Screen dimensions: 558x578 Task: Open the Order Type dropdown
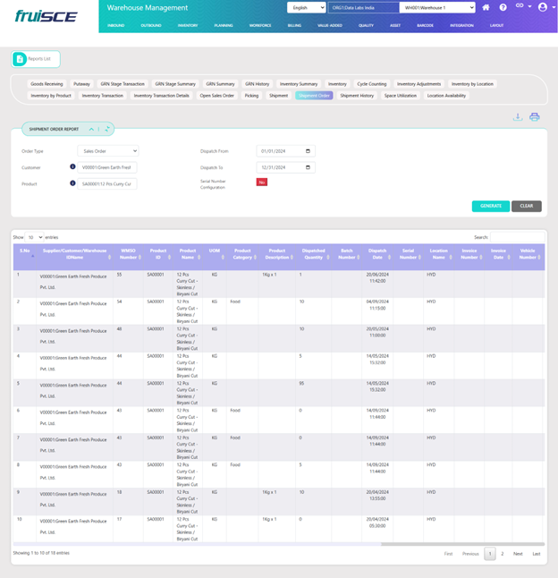coord(107,151)
